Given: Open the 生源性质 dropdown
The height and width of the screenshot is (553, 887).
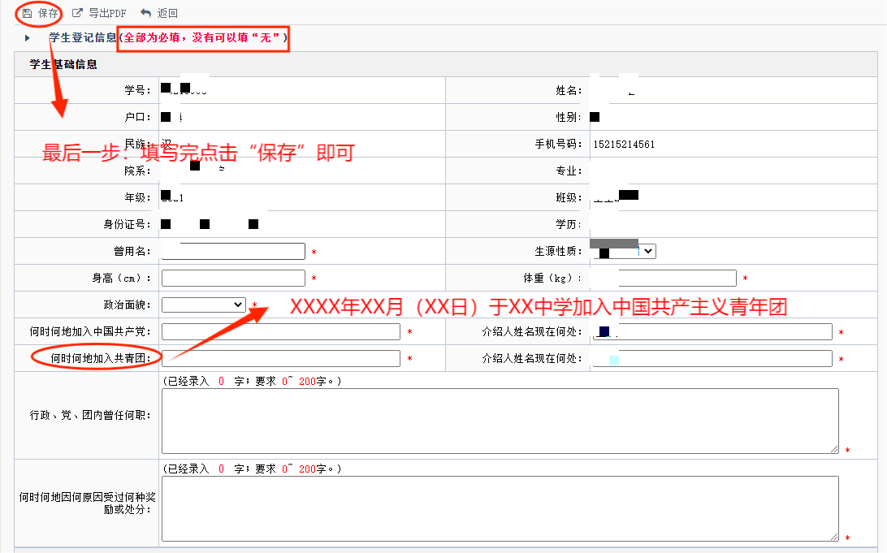Looking at the screenshot, I should click(x=647, y=252).
